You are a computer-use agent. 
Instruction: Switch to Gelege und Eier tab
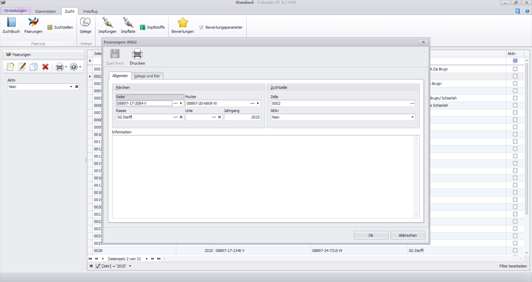(x=147, y=76)
